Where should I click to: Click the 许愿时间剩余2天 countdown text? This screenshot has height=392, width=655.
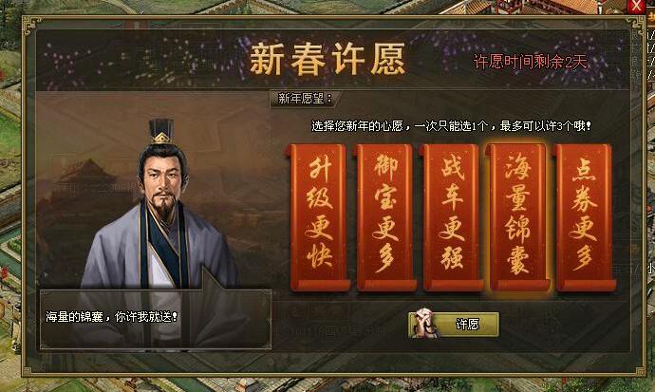tap(531, 63)
